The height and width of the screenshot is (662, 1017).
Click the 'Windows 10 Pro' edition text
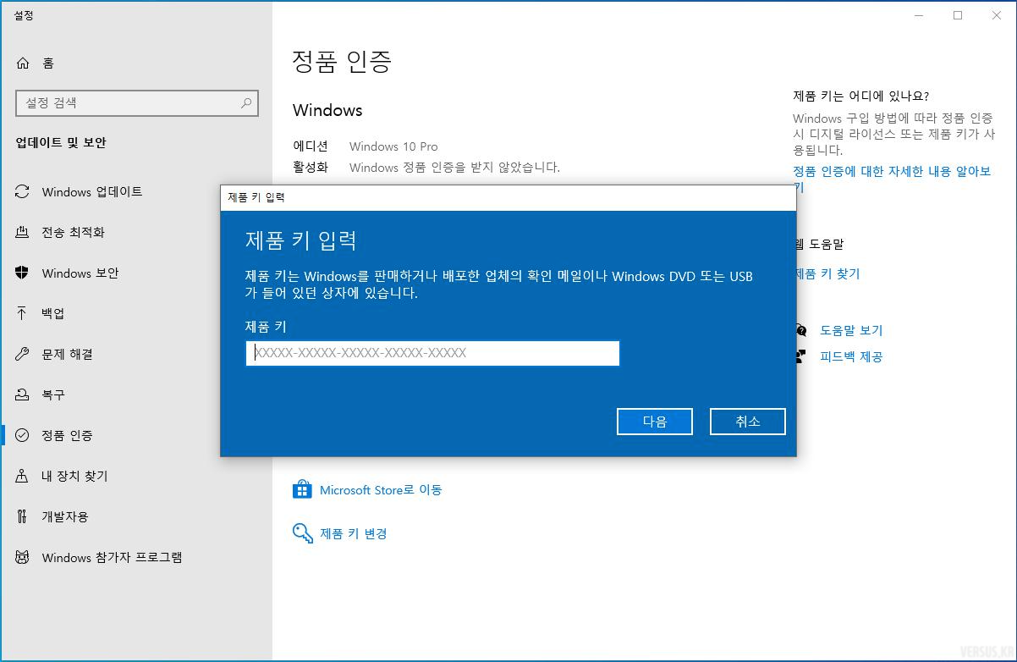point(393,146)
